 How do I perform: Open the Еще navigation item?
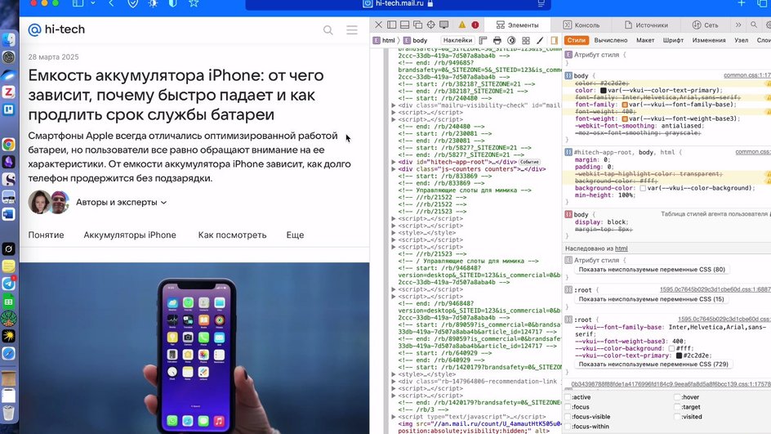point(295,235)
